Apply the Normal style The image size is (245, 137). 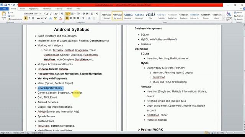(106, 16)
